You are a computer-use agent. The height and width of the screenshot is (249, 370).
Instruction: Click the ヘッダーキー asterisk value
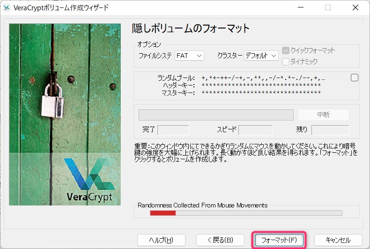point(261,85)
